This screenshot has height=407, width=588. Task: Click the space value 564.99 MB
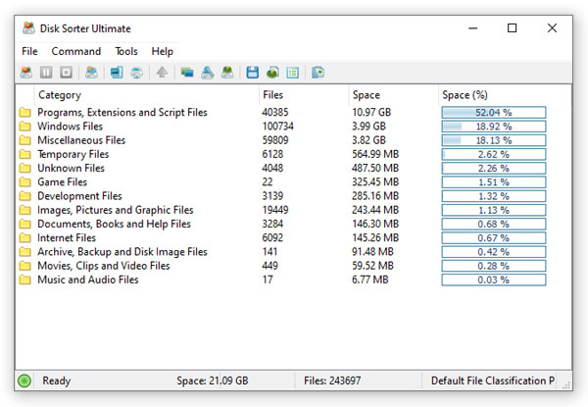[375, 154]
